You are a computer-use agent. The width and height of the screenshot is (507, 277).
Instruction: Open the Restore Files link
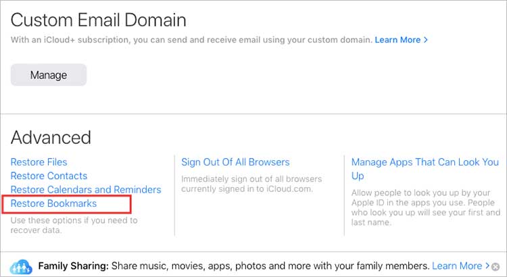[39, 162]
